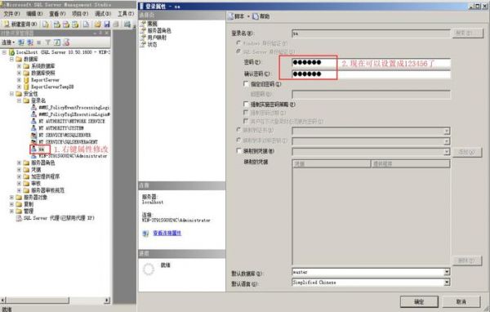Click the greyed save-all icon next to the floppy
The width and height of the screenshot is (490, 312).
tap(116, 24)
